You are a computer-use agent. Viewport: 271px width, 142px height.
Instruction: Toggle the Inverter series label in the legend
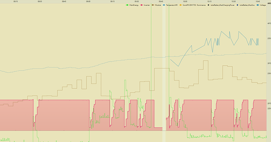point(147,5)
